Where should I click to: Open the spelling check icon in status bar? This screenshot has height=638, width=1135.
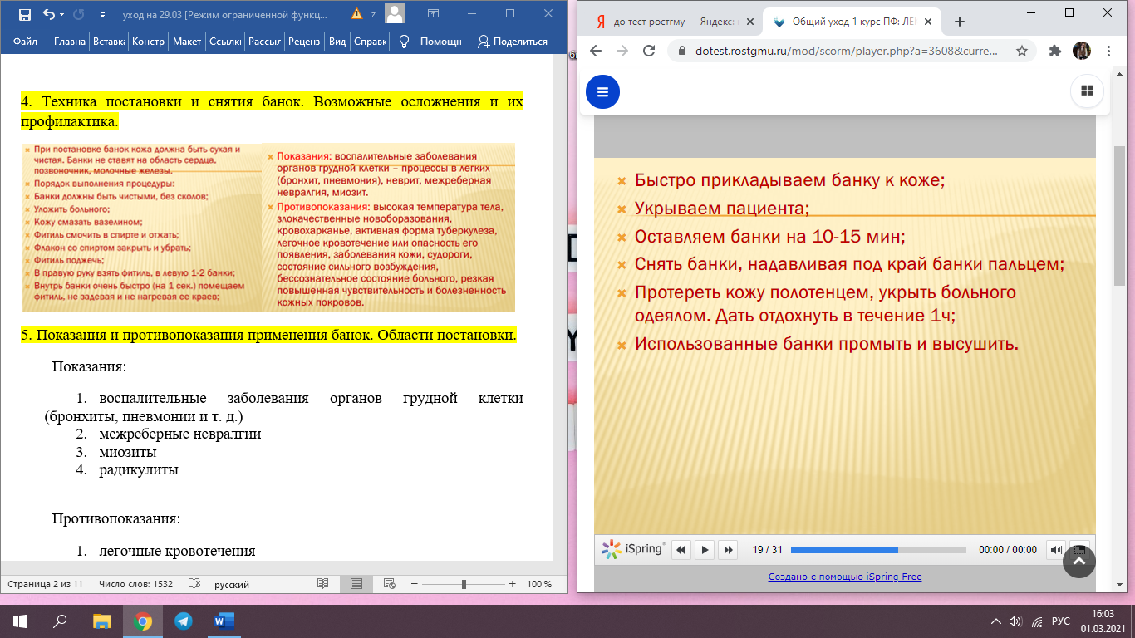pos(194,584)
